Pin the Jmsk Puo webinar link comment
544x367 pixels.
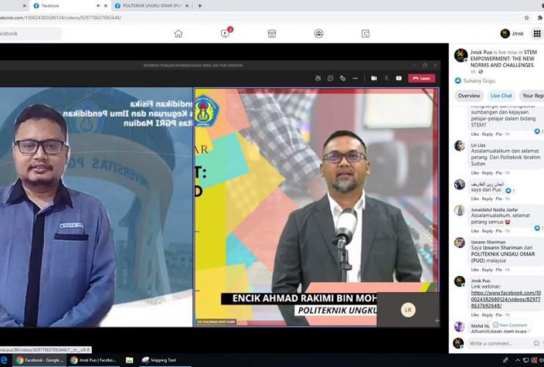tap(498, 315)
